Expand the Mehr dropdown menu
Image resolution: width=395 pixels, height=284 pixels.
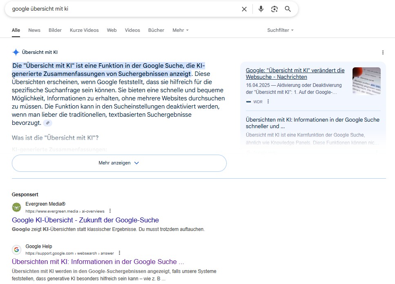(x=181, y=30)
